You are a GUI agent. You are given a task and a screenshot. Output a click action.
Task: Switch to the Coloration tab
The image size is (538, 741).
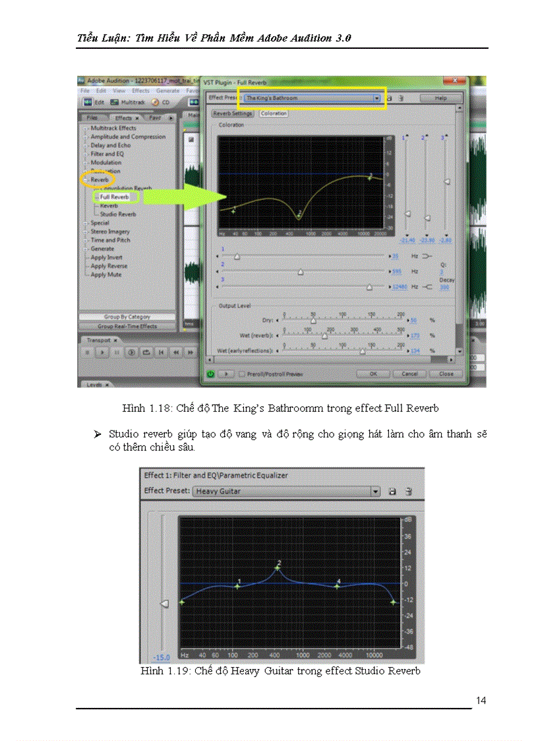tap(273, 113)
